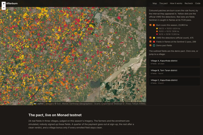Click the burn scars gradient swatch
The image size is (203, 135).
pos(154,25)
